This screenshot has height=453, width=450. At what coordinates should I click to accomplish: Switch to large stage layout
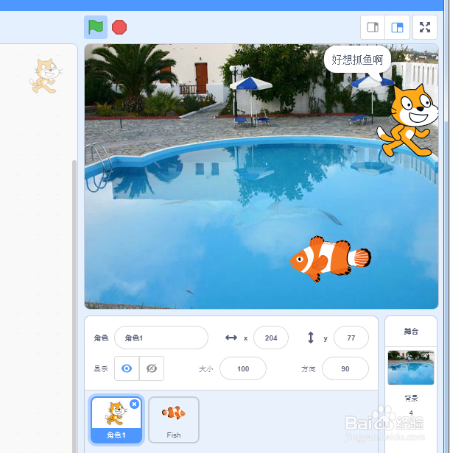click(397, 27)
